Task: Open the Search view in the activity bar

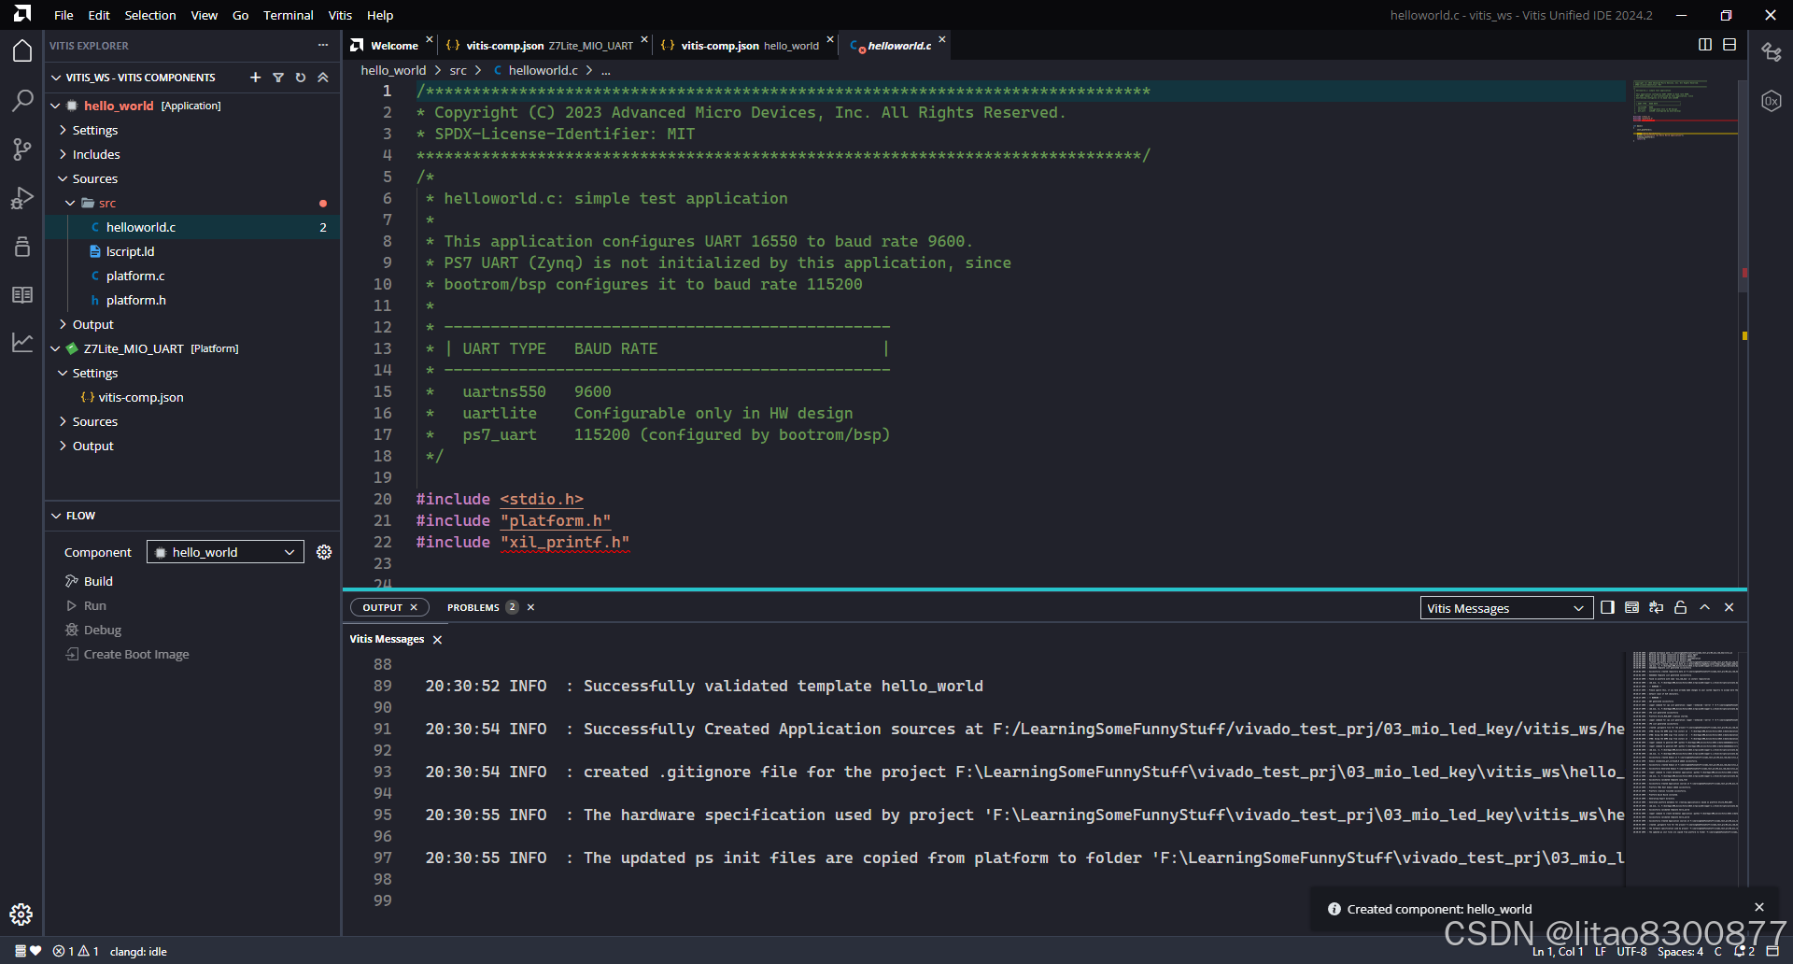Action: [x=22, y=100]
